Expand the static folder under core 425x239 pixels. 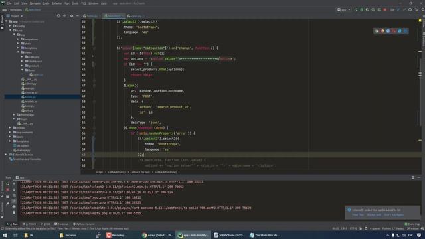click(18, 44)
